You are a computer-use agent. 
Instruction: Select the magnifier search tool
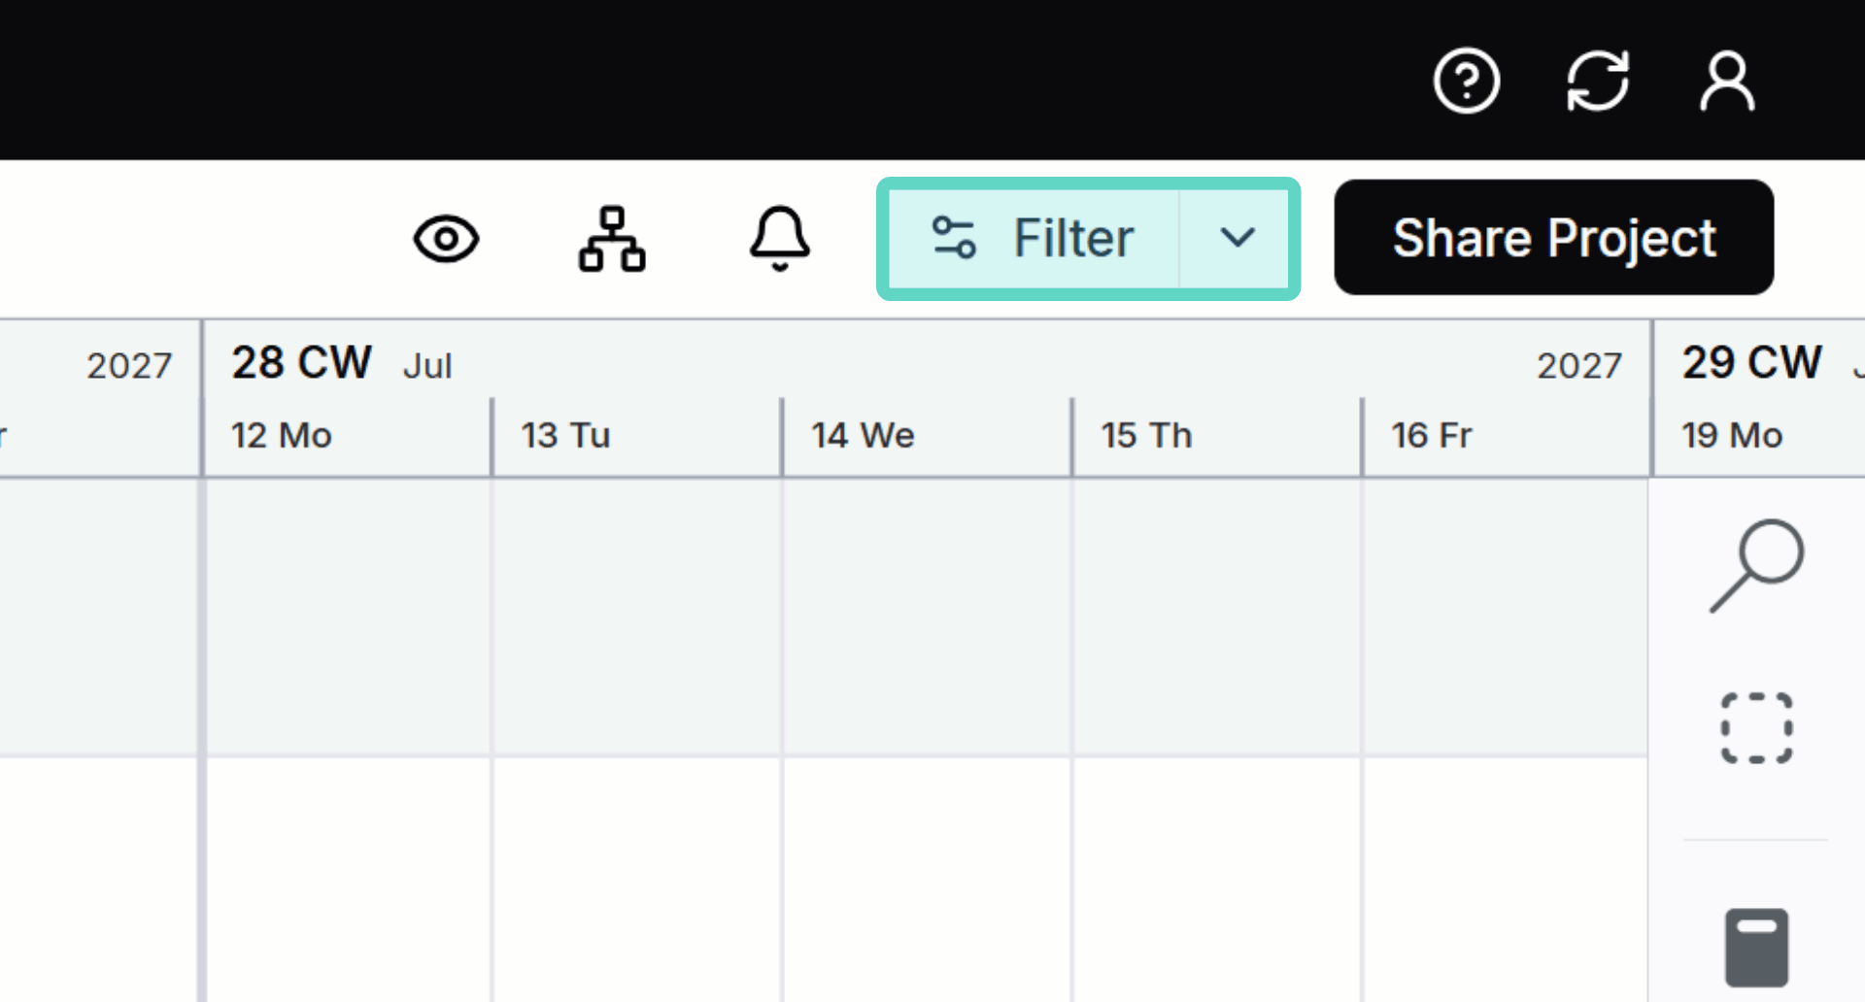pyautogui.click(x=1756, y=566)
